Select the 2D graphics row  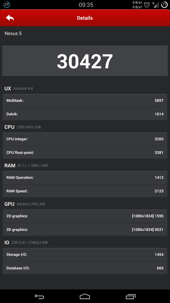85,216
